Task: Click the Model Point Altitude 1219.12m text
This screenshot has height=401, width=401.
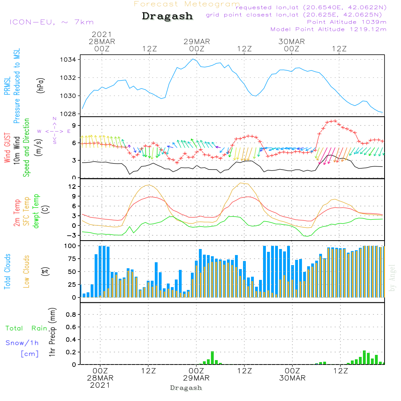Action: (328, 29)
